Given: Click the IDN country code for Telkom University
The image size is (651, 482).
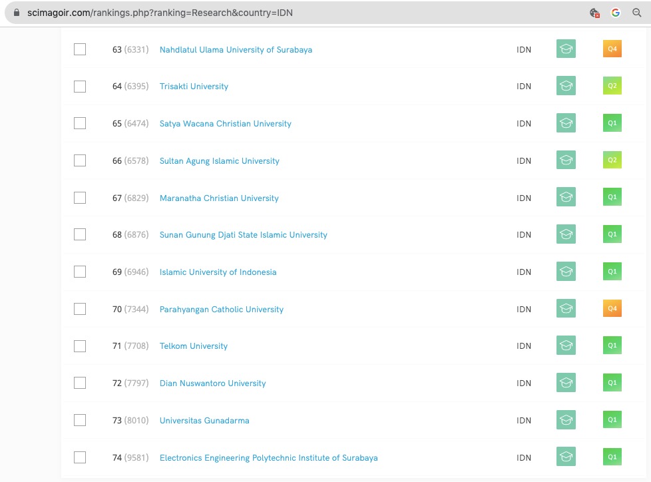Looking at the screenshot, I should [x=524, y=346].
